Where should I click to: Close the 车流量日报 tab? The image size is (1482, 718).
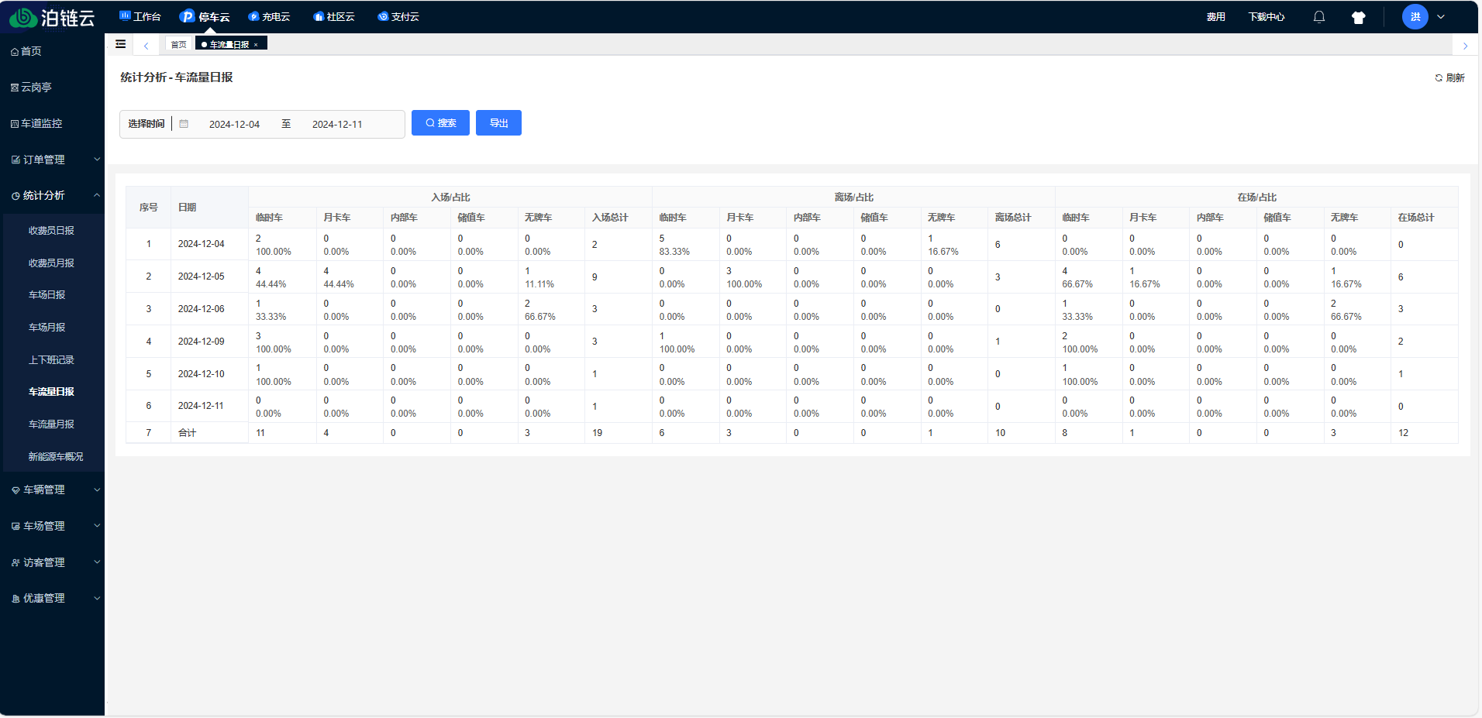coord(256,45)
